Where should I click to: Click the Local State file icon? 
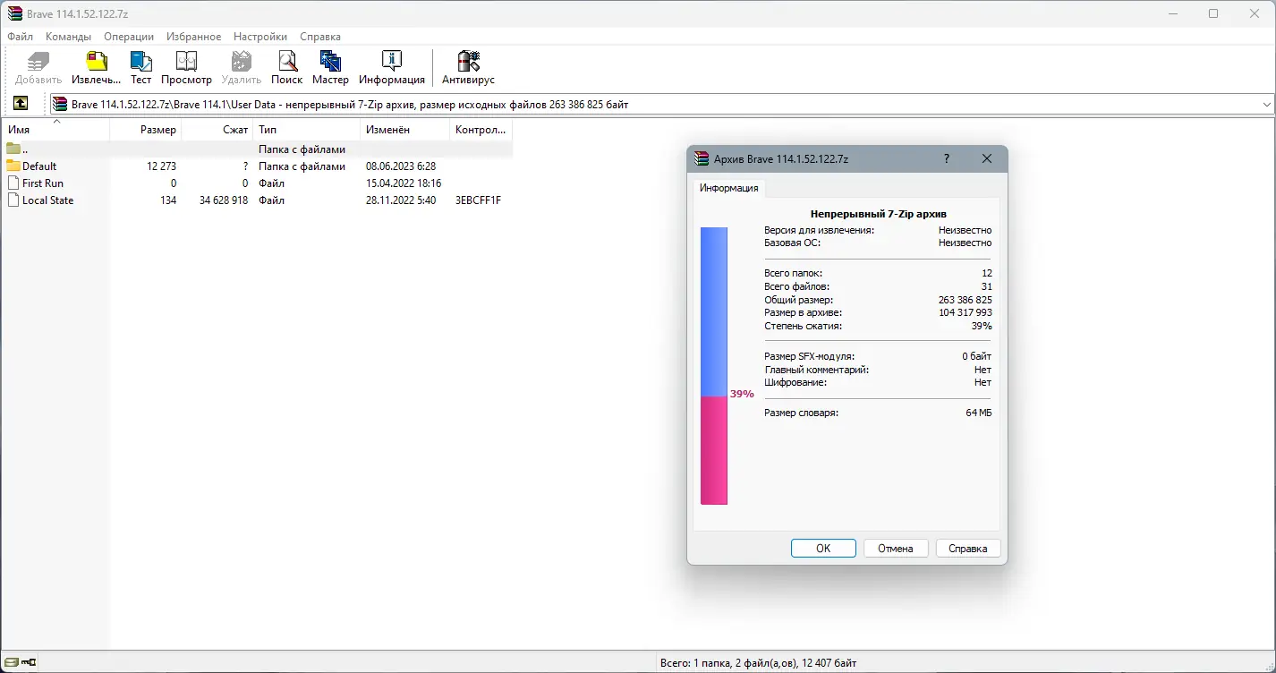(x=13, y=200)
